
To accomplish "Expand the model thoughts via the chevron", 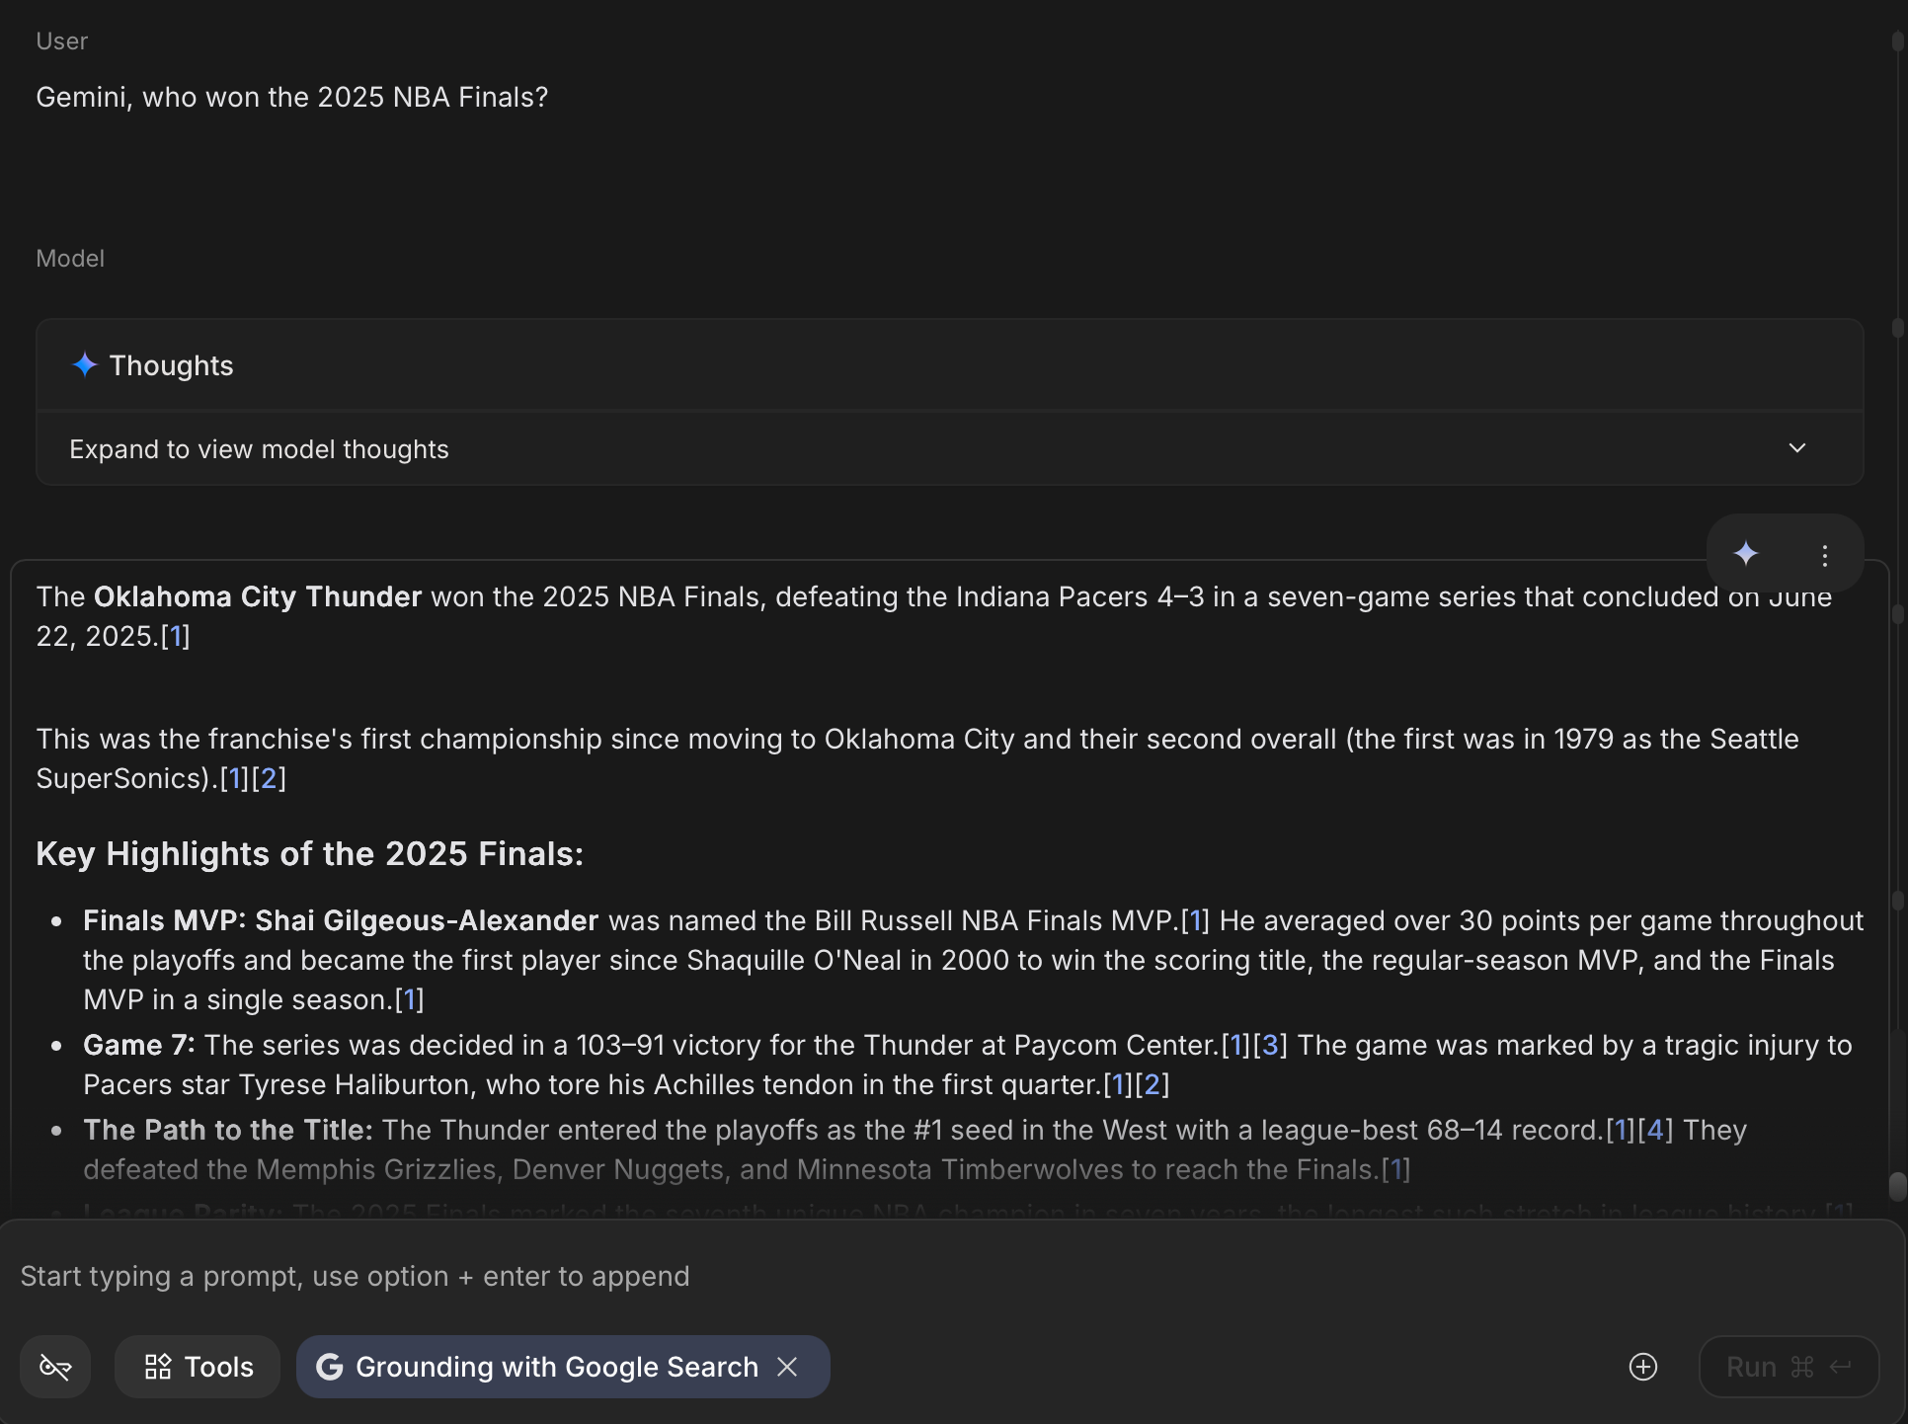I will click(1796, 448).
